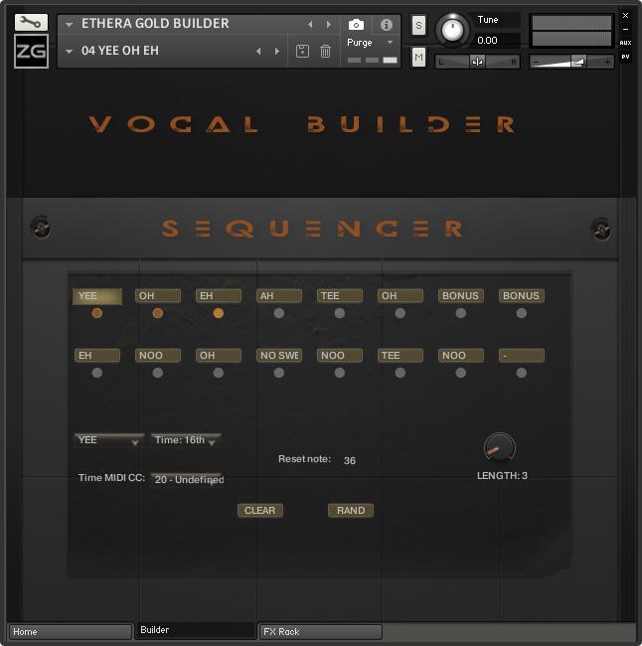Solo the instrument with S button
Viewport: 642px width, 646px height.
click(418, 26)
